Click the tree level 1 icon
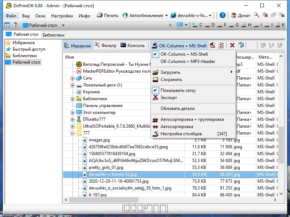290x217 pixels. tap(271, 46)
